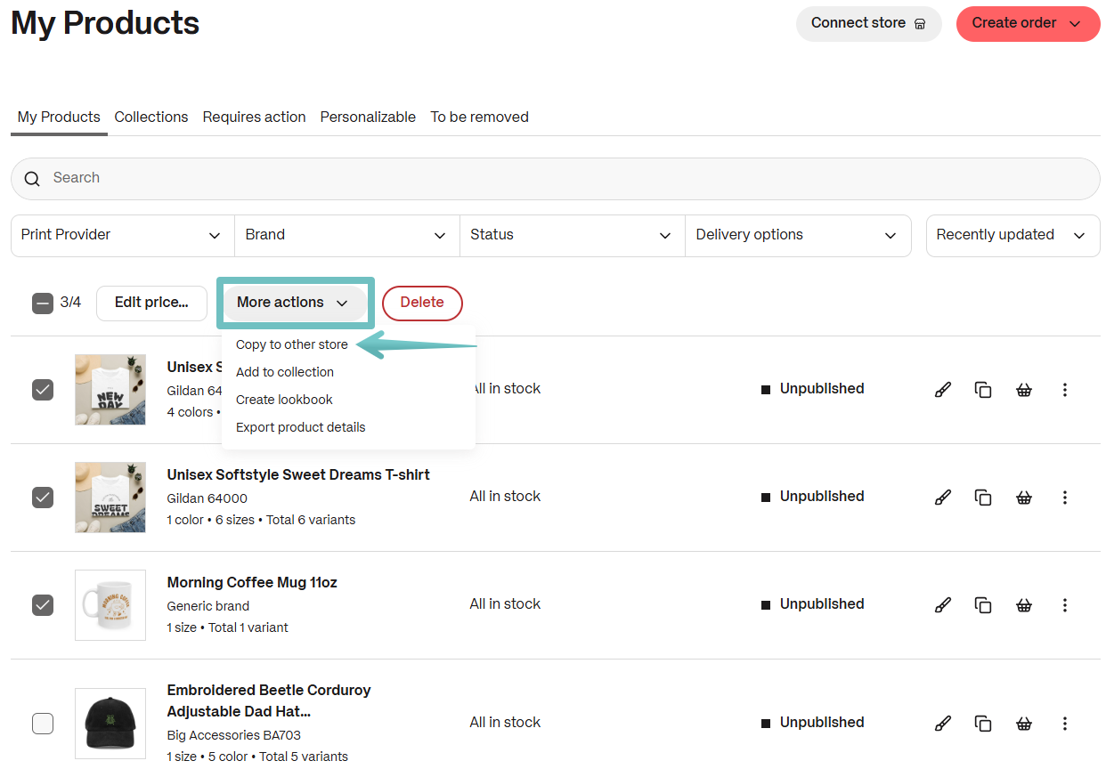The image size is (1106, 777).
Task: Switch to the Collections tab
Action: point(151,117)
